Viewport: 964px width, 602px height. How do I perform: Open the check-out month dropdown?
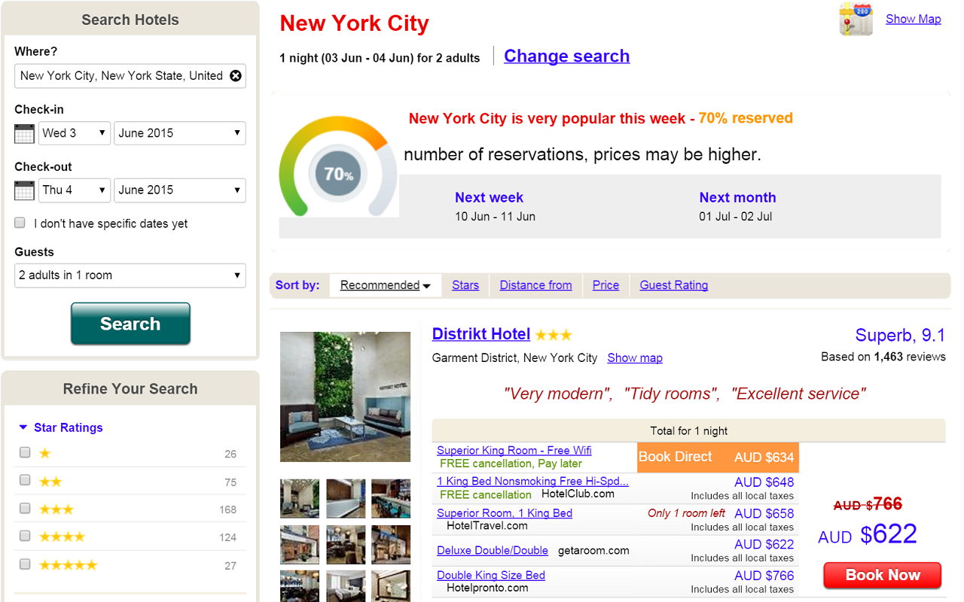(180, 190)
